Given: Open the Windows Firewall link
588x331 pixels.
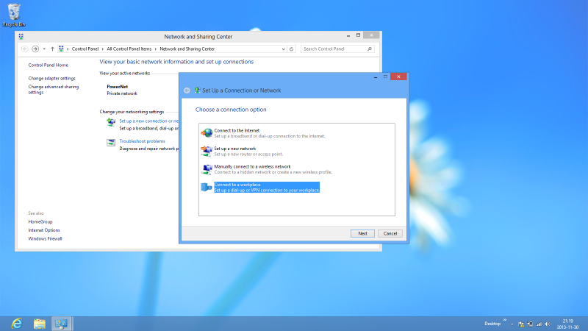Looking at the screenshot, I should [45, 239].
